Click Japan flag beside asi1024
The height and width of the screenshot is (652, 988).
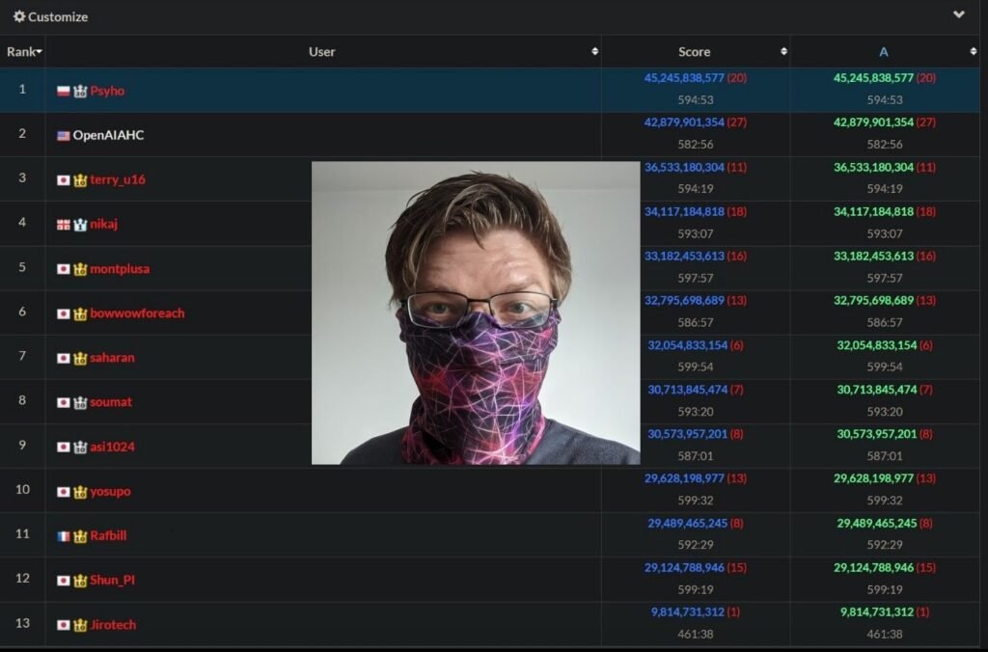click(63, 448)
